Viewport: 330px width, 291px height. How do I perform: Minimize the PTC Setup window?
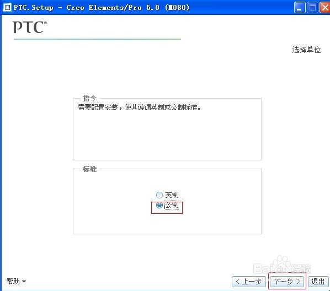pyautogui.click(x=300, y=8)
